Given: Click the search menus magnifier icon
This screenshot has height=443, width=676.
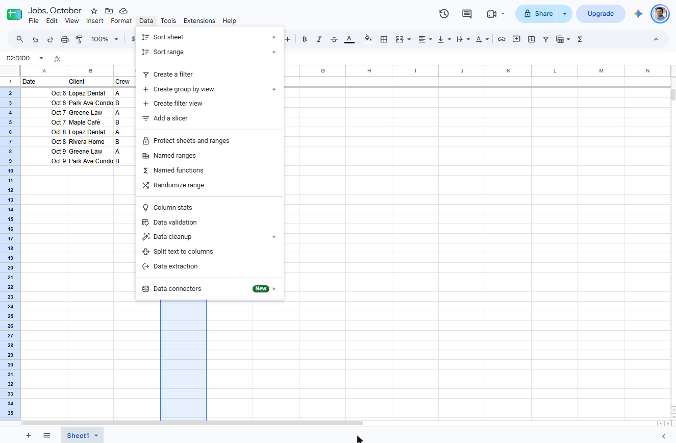Looking at the screenshot, I should [20, 39].
